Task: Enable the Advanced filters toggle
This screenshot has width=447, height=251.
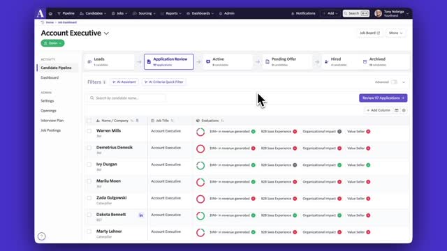Action: pos(394,82)
